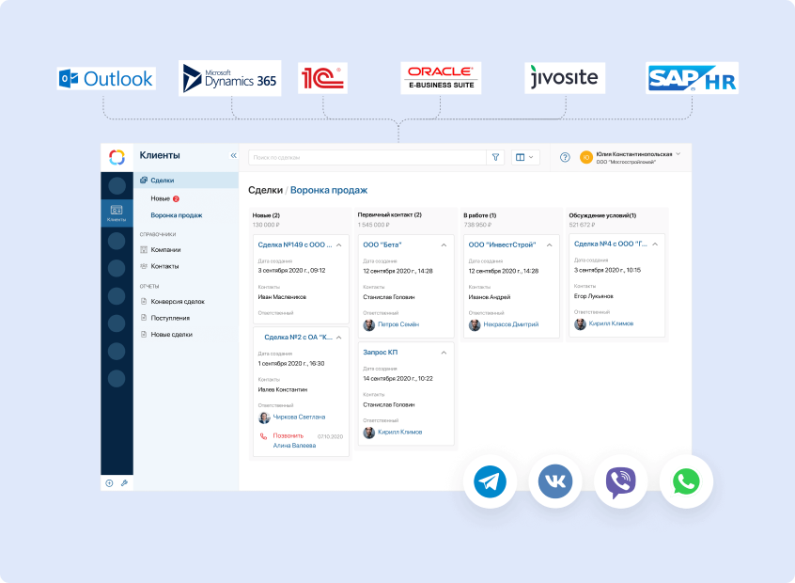Click the Сделка №149 с ООО title link
795x583 pixels.
[x=295, y=244]
